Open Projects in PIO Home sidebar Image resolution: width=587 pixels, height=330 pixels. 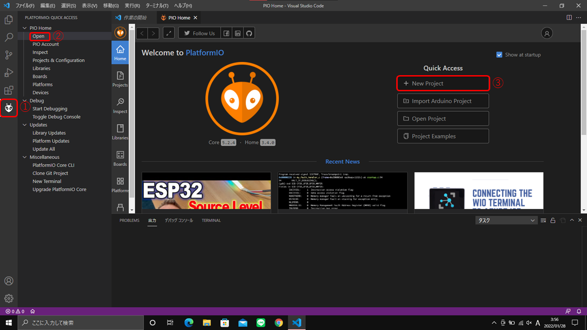[120, 79]
